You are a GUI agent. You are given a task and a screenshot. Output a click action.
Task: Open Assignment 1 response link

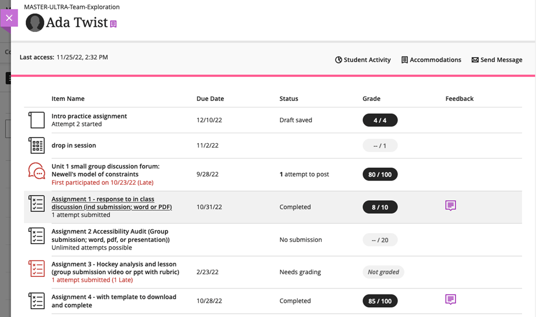click(x=103, y=203)
